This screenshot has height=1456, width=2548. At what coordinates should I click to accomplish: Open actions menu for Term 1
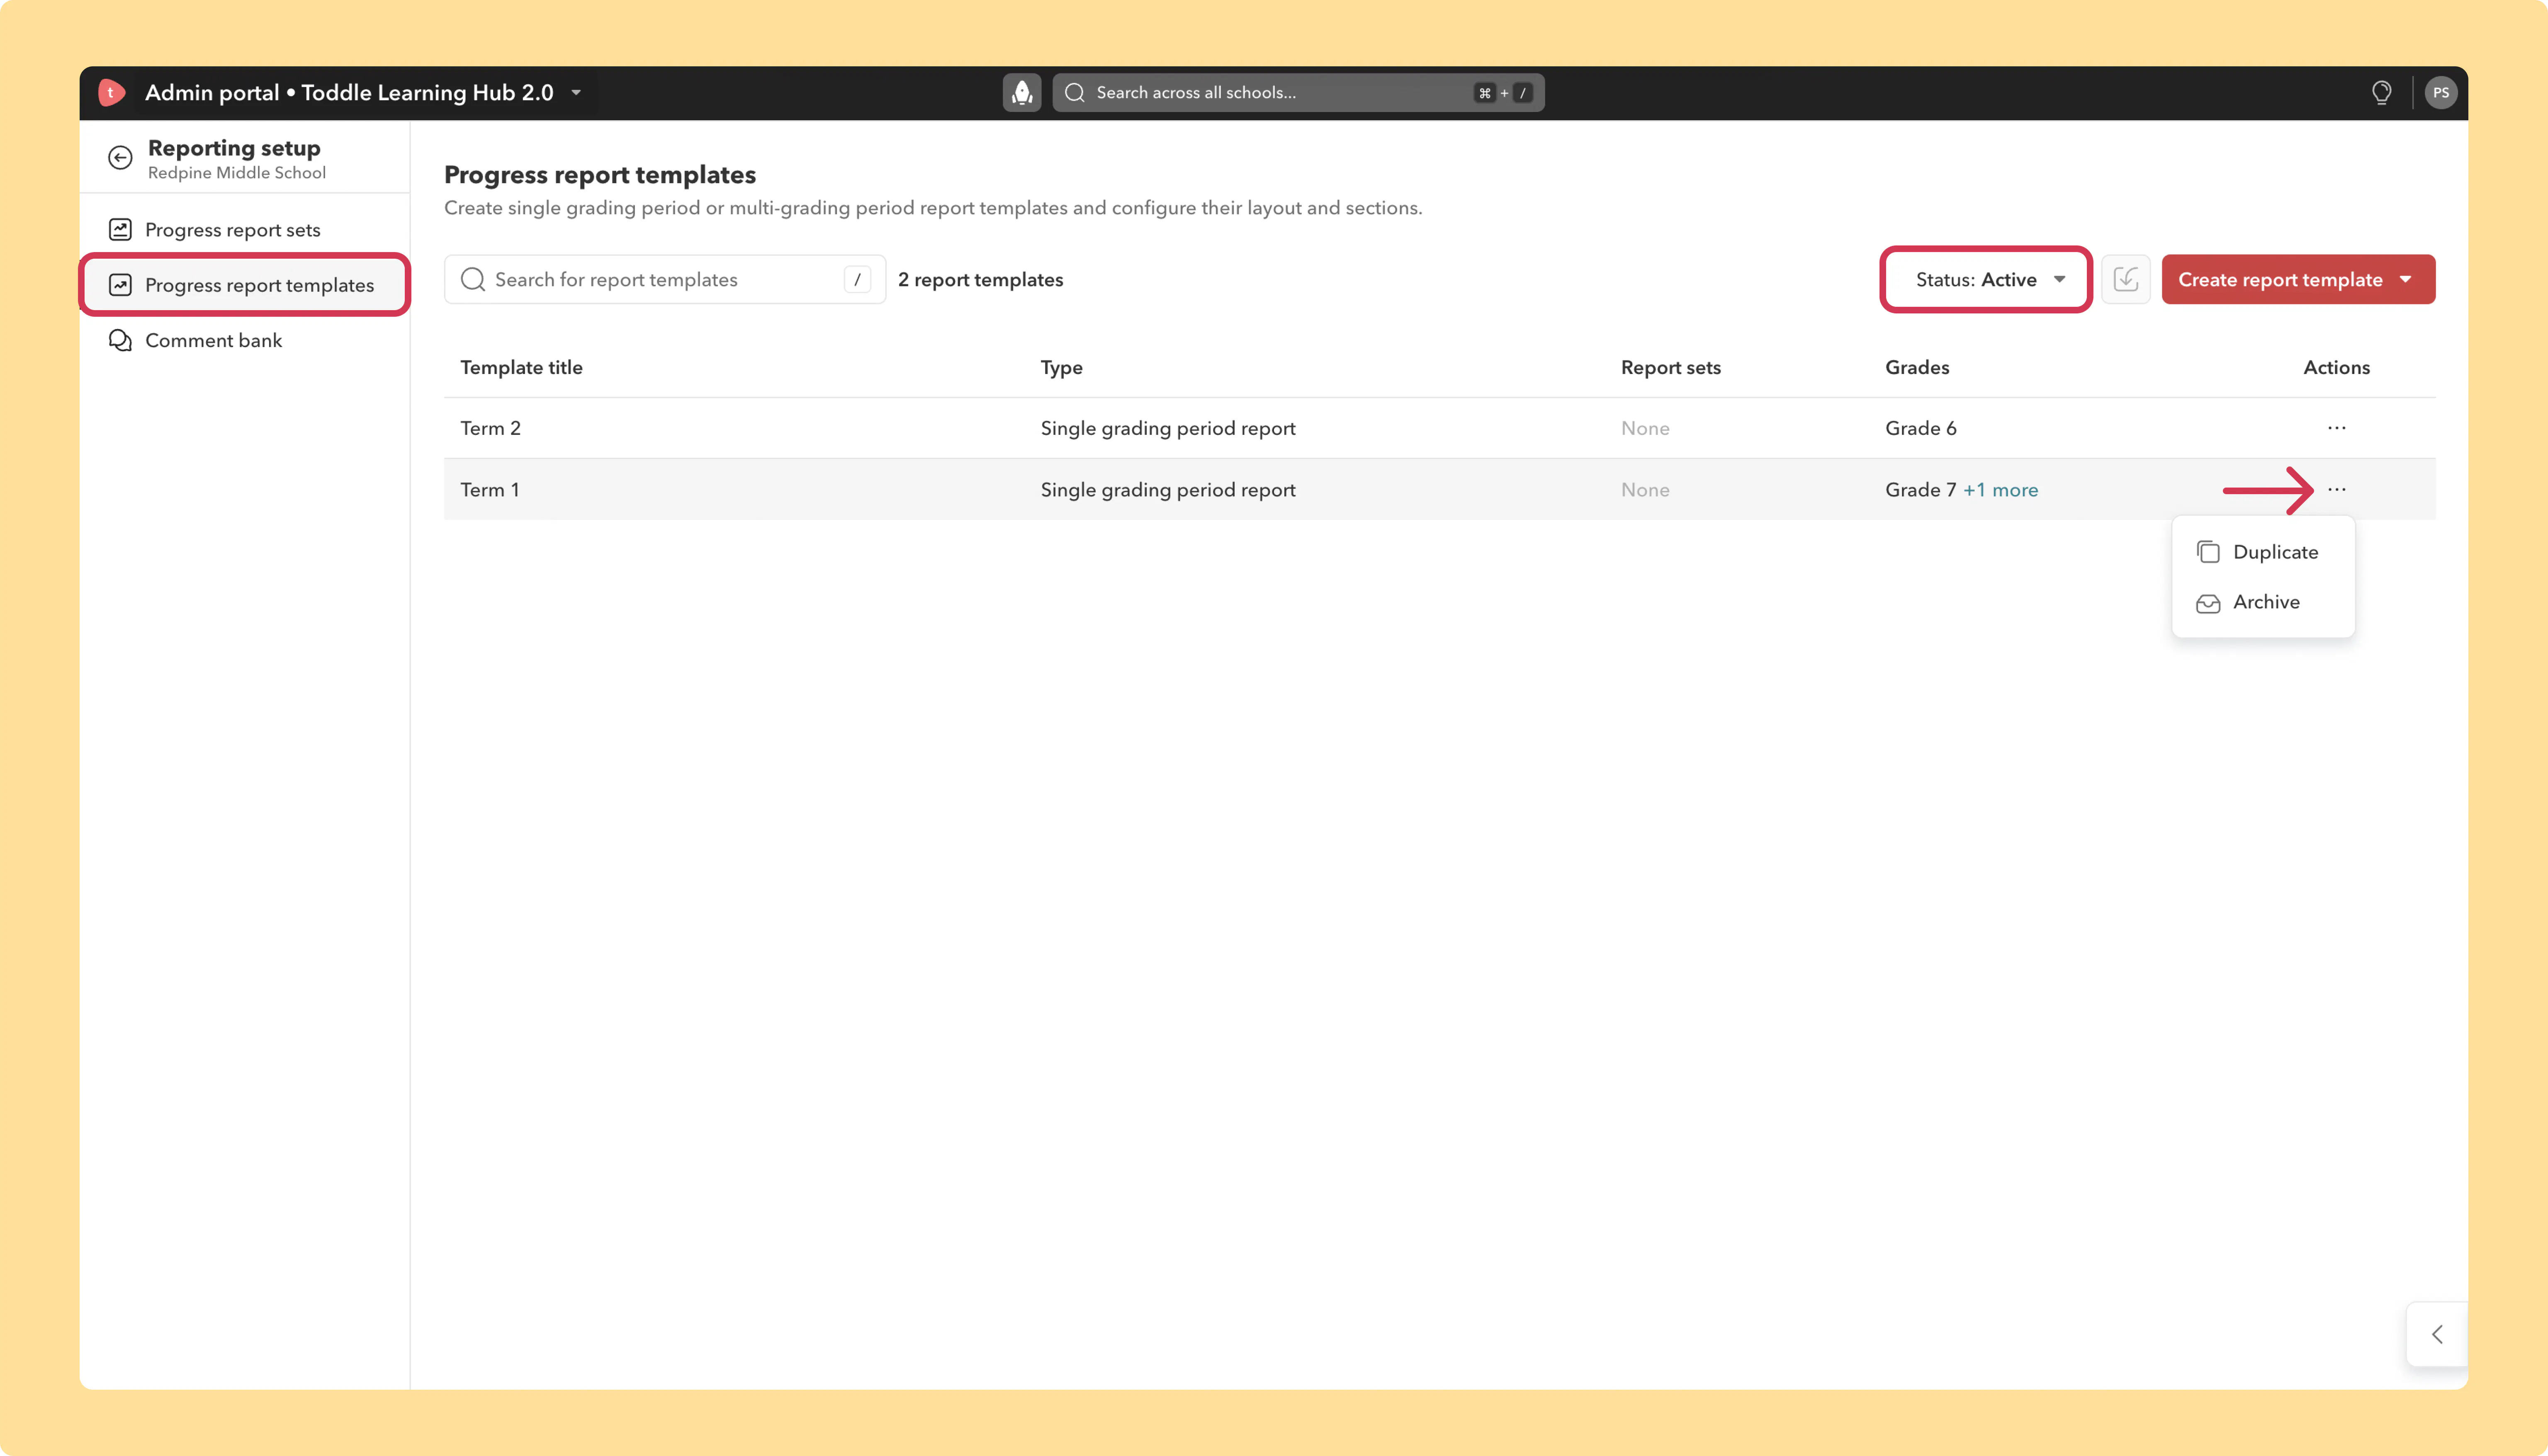[2336, 490]
